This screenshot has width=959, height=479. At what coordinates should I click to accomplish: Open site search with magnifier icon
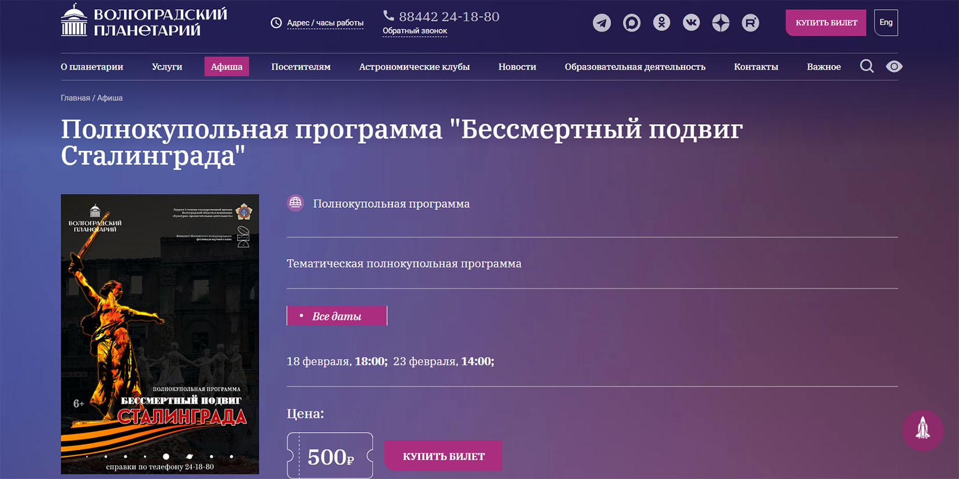(867, 66)
